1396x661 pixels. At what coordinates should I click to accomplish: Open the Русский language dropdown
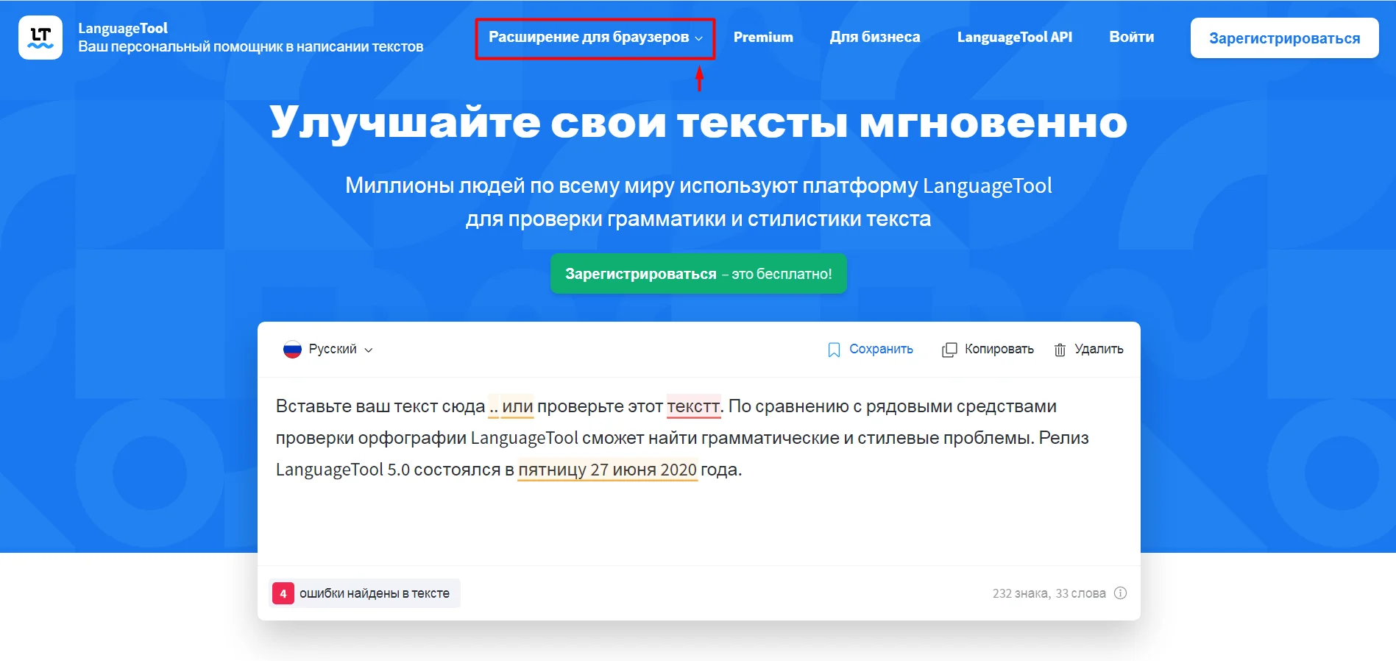click(x=328, y=350)
